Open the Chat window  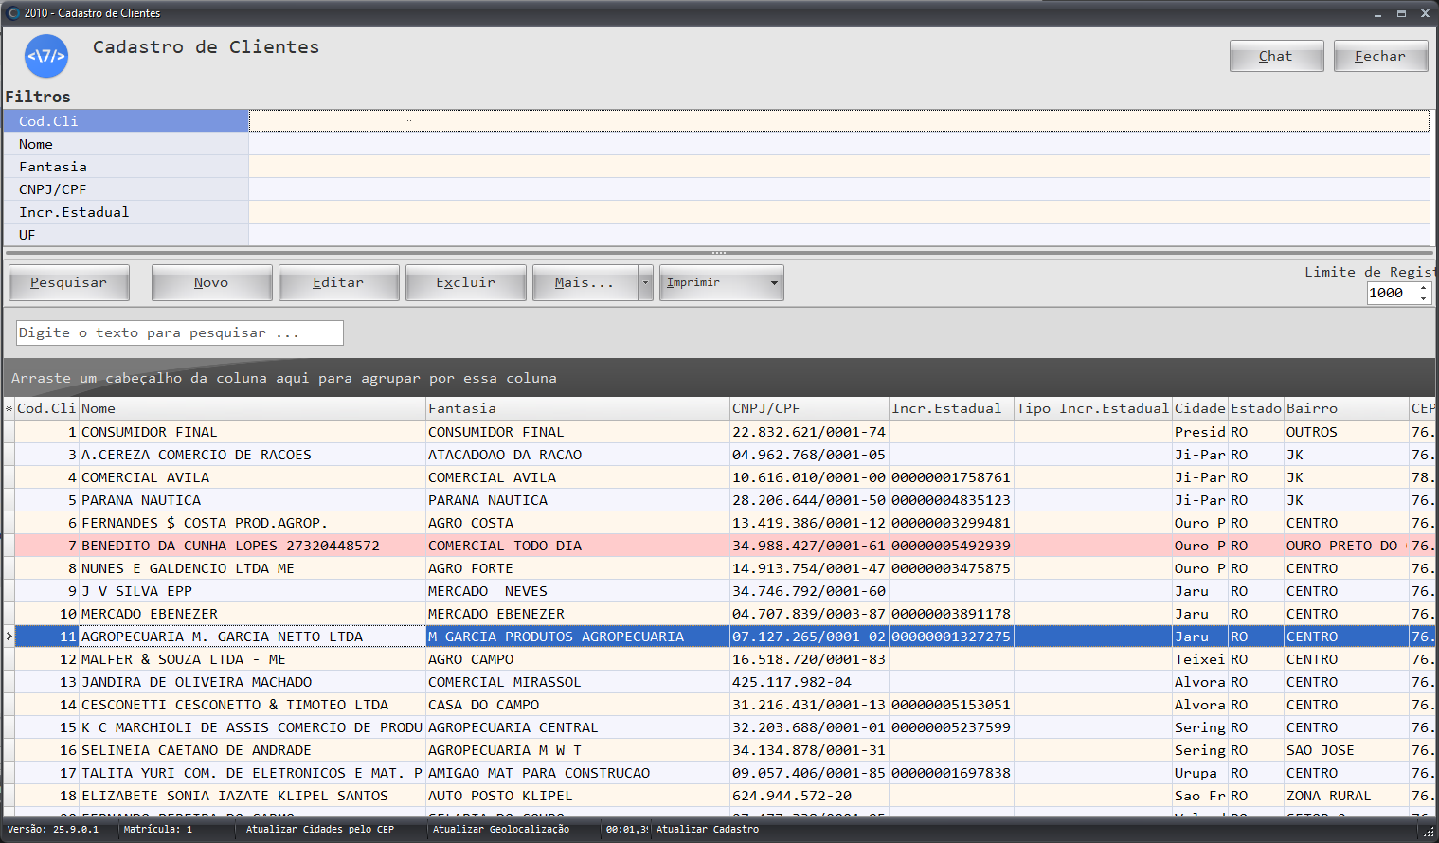coord(1275,57)
